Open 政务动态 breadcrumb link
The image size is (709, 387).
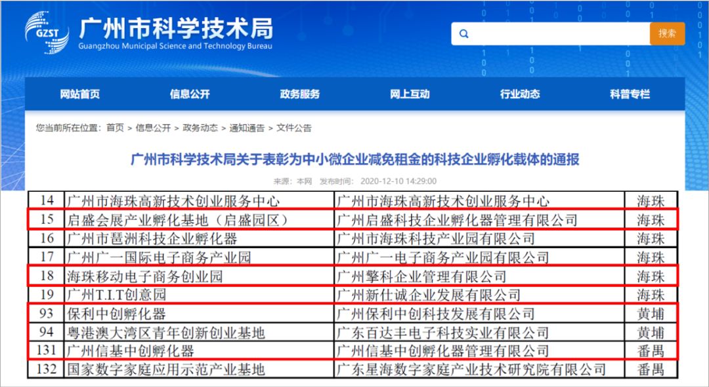(200, 128)
